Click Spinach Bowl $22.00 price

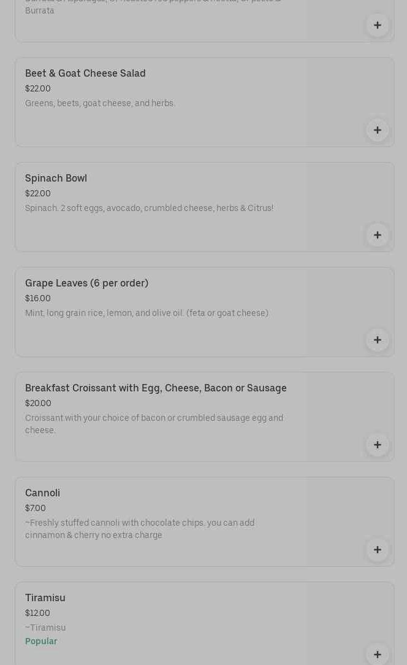click(38, 194)
